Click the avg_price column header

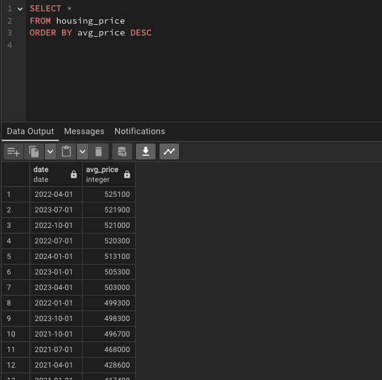click(x=109, y=174)
